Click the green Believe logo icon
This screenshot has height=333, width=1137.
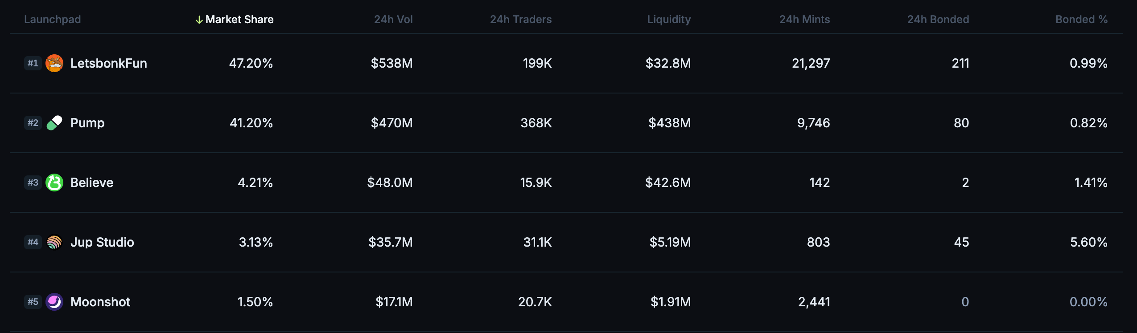tap(54, 183)
